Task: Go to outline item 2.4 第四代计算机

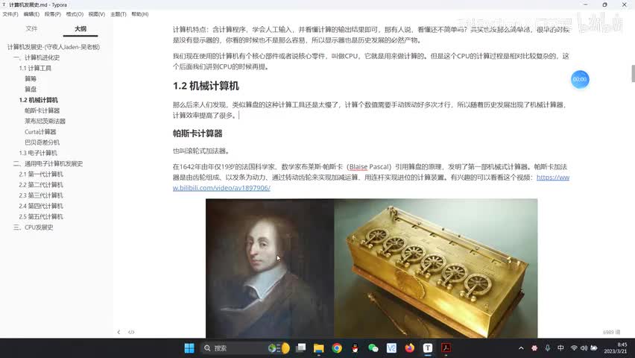Action: (41, 206)
